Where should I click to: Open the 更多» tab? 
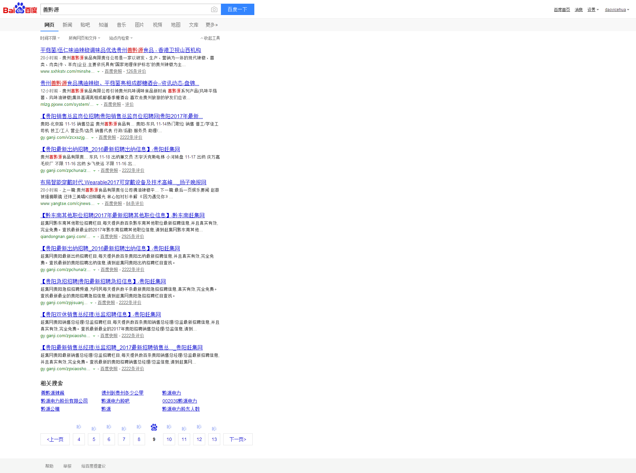(212, 25)
